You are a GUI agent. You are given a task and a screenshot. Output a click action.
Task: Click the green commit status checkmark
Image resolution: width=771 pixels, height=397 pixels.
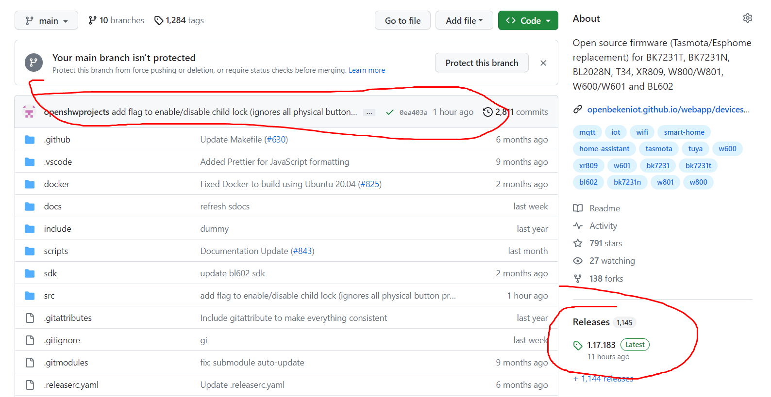(x=389, y=112)
